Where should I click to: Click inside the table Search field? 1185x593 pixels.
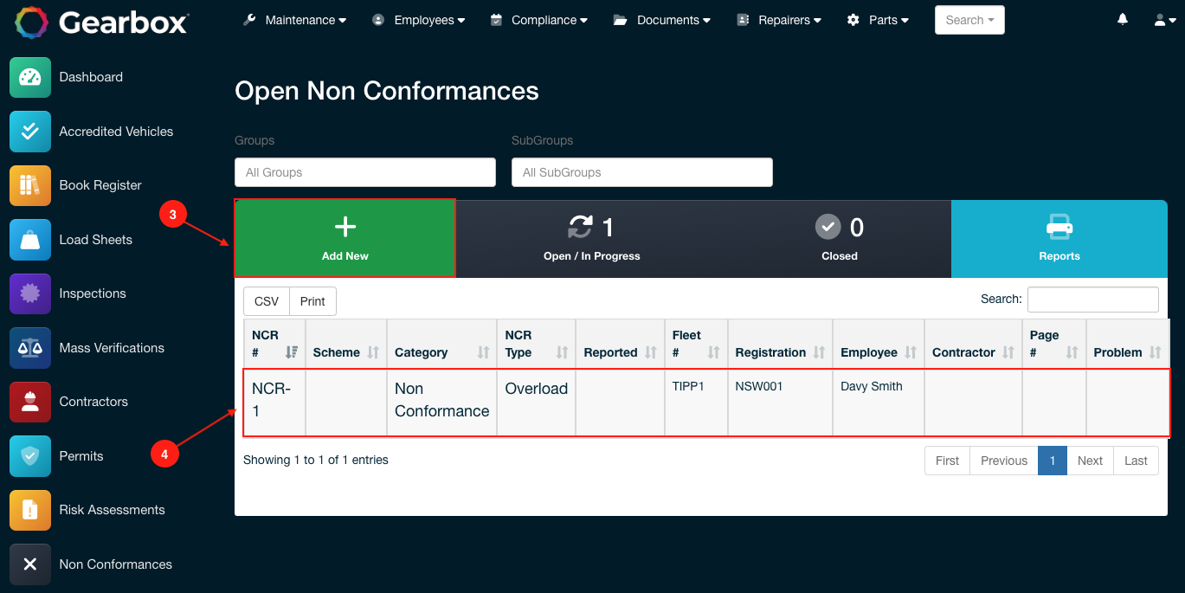pyautogui.click(x=1092, y=299)
